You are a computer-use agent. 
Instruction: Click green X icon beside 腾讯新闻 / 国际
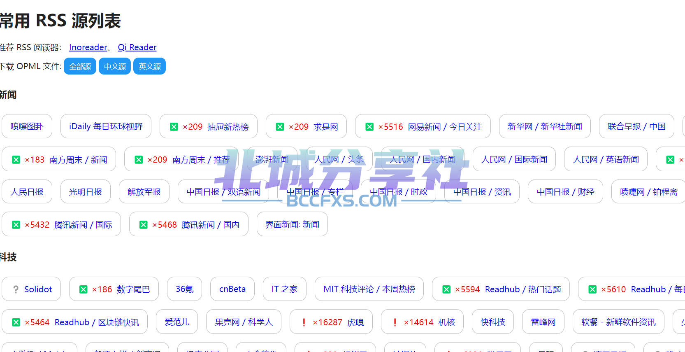pyautogui.click(x=16, y=225)
